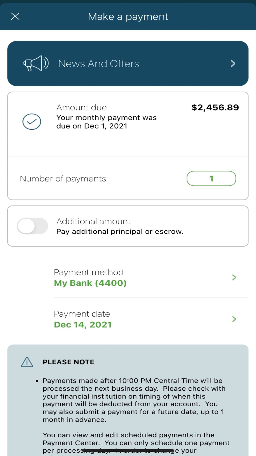Viewport: 256px width, 456px height.
Task: Tap the Payment method label
Action: (89, 272)
